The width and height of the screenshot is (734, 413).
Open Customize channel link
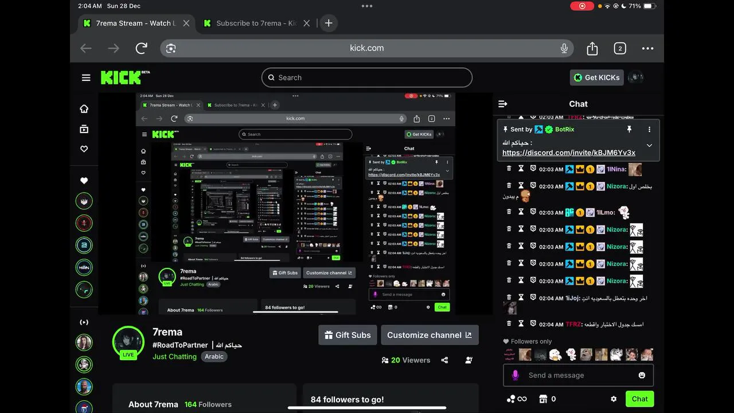pos(430,335)
